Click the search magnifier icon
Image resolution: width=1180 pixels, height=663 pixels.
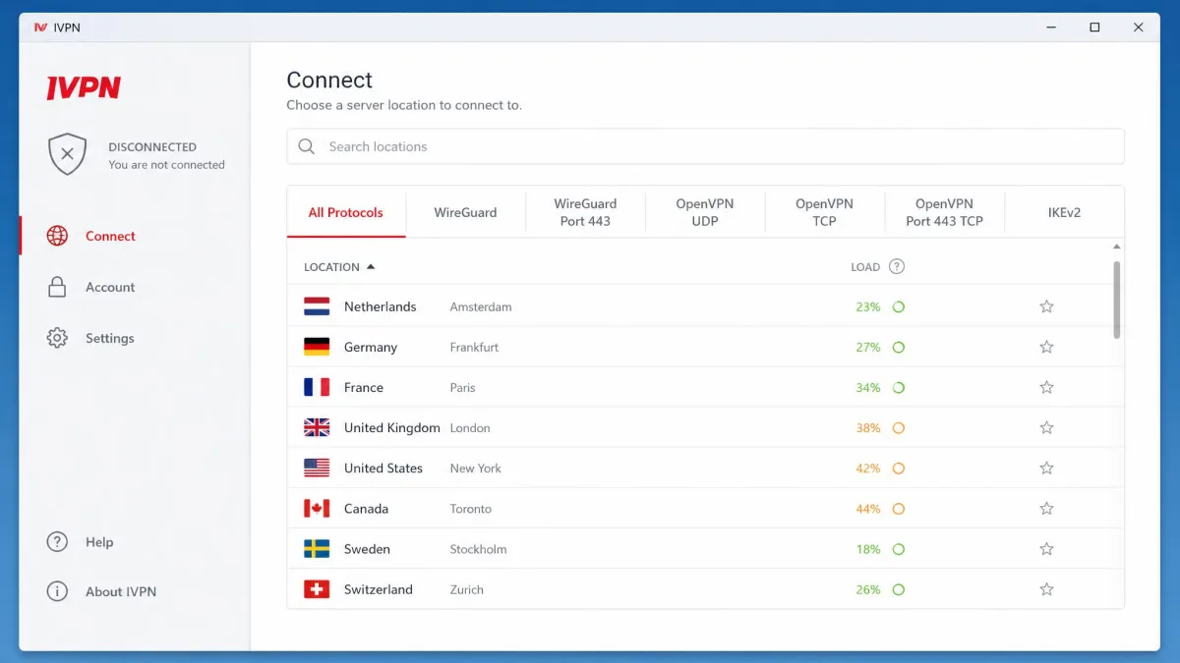click(x=307, y=146)
